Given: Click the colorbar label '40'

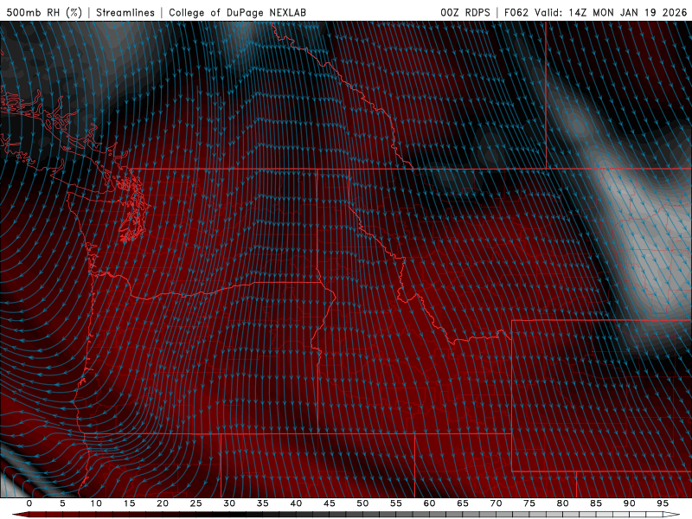Looking at the screenshot, I should click(x=296, y=503).
